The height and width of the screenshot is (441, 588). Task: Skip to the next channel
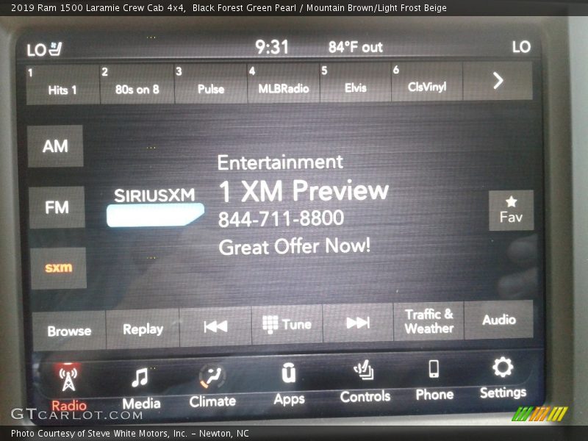pyautogui.click(x=358, y=323)
